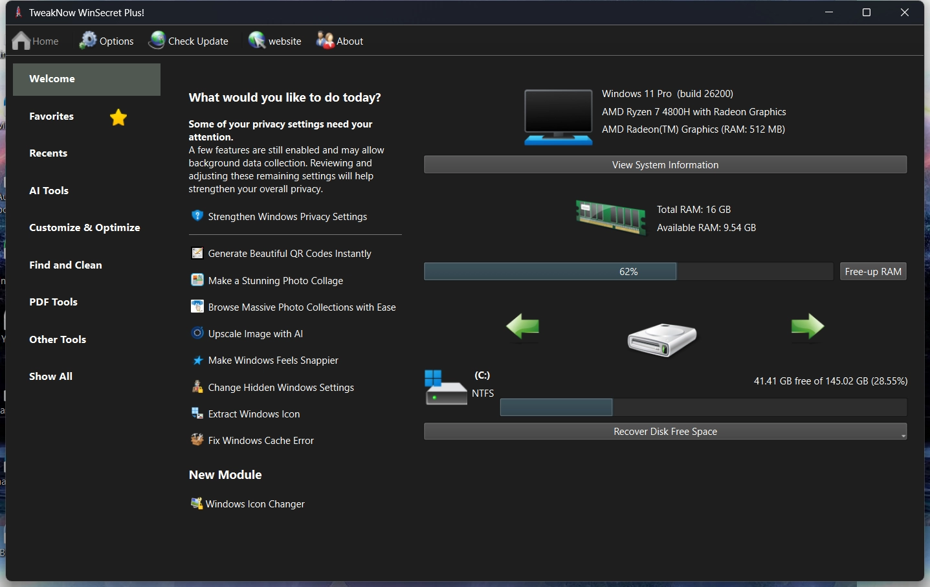This screenshot has height=587, width=930.
Task: Select the Find and Clean sidebar tab
Action: point(65,265)
